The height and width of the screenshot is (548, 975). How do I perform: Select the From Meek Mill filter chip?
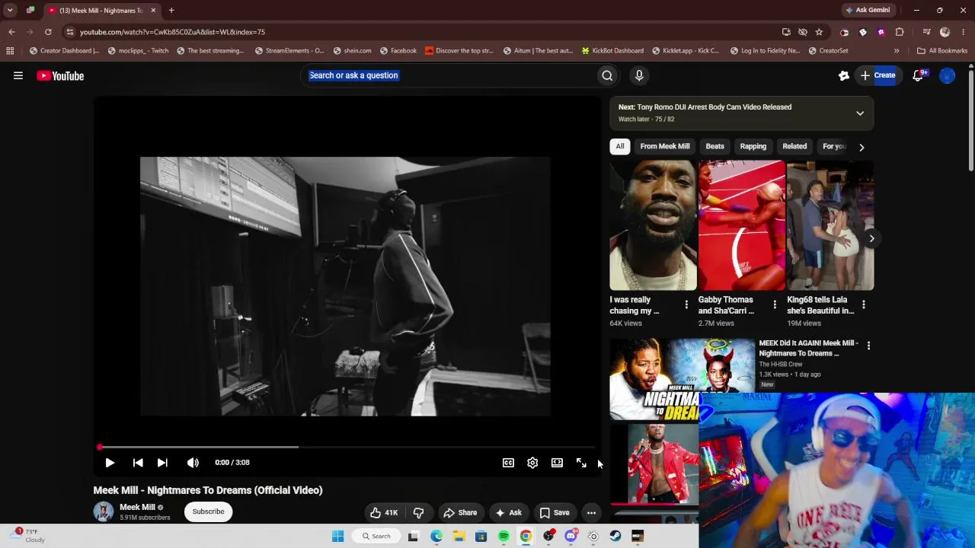665,146
